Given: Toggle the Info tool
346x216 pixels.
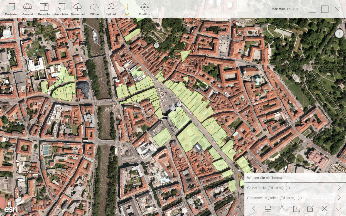Looking at the screenshot, I should click(x=127, y=9).
